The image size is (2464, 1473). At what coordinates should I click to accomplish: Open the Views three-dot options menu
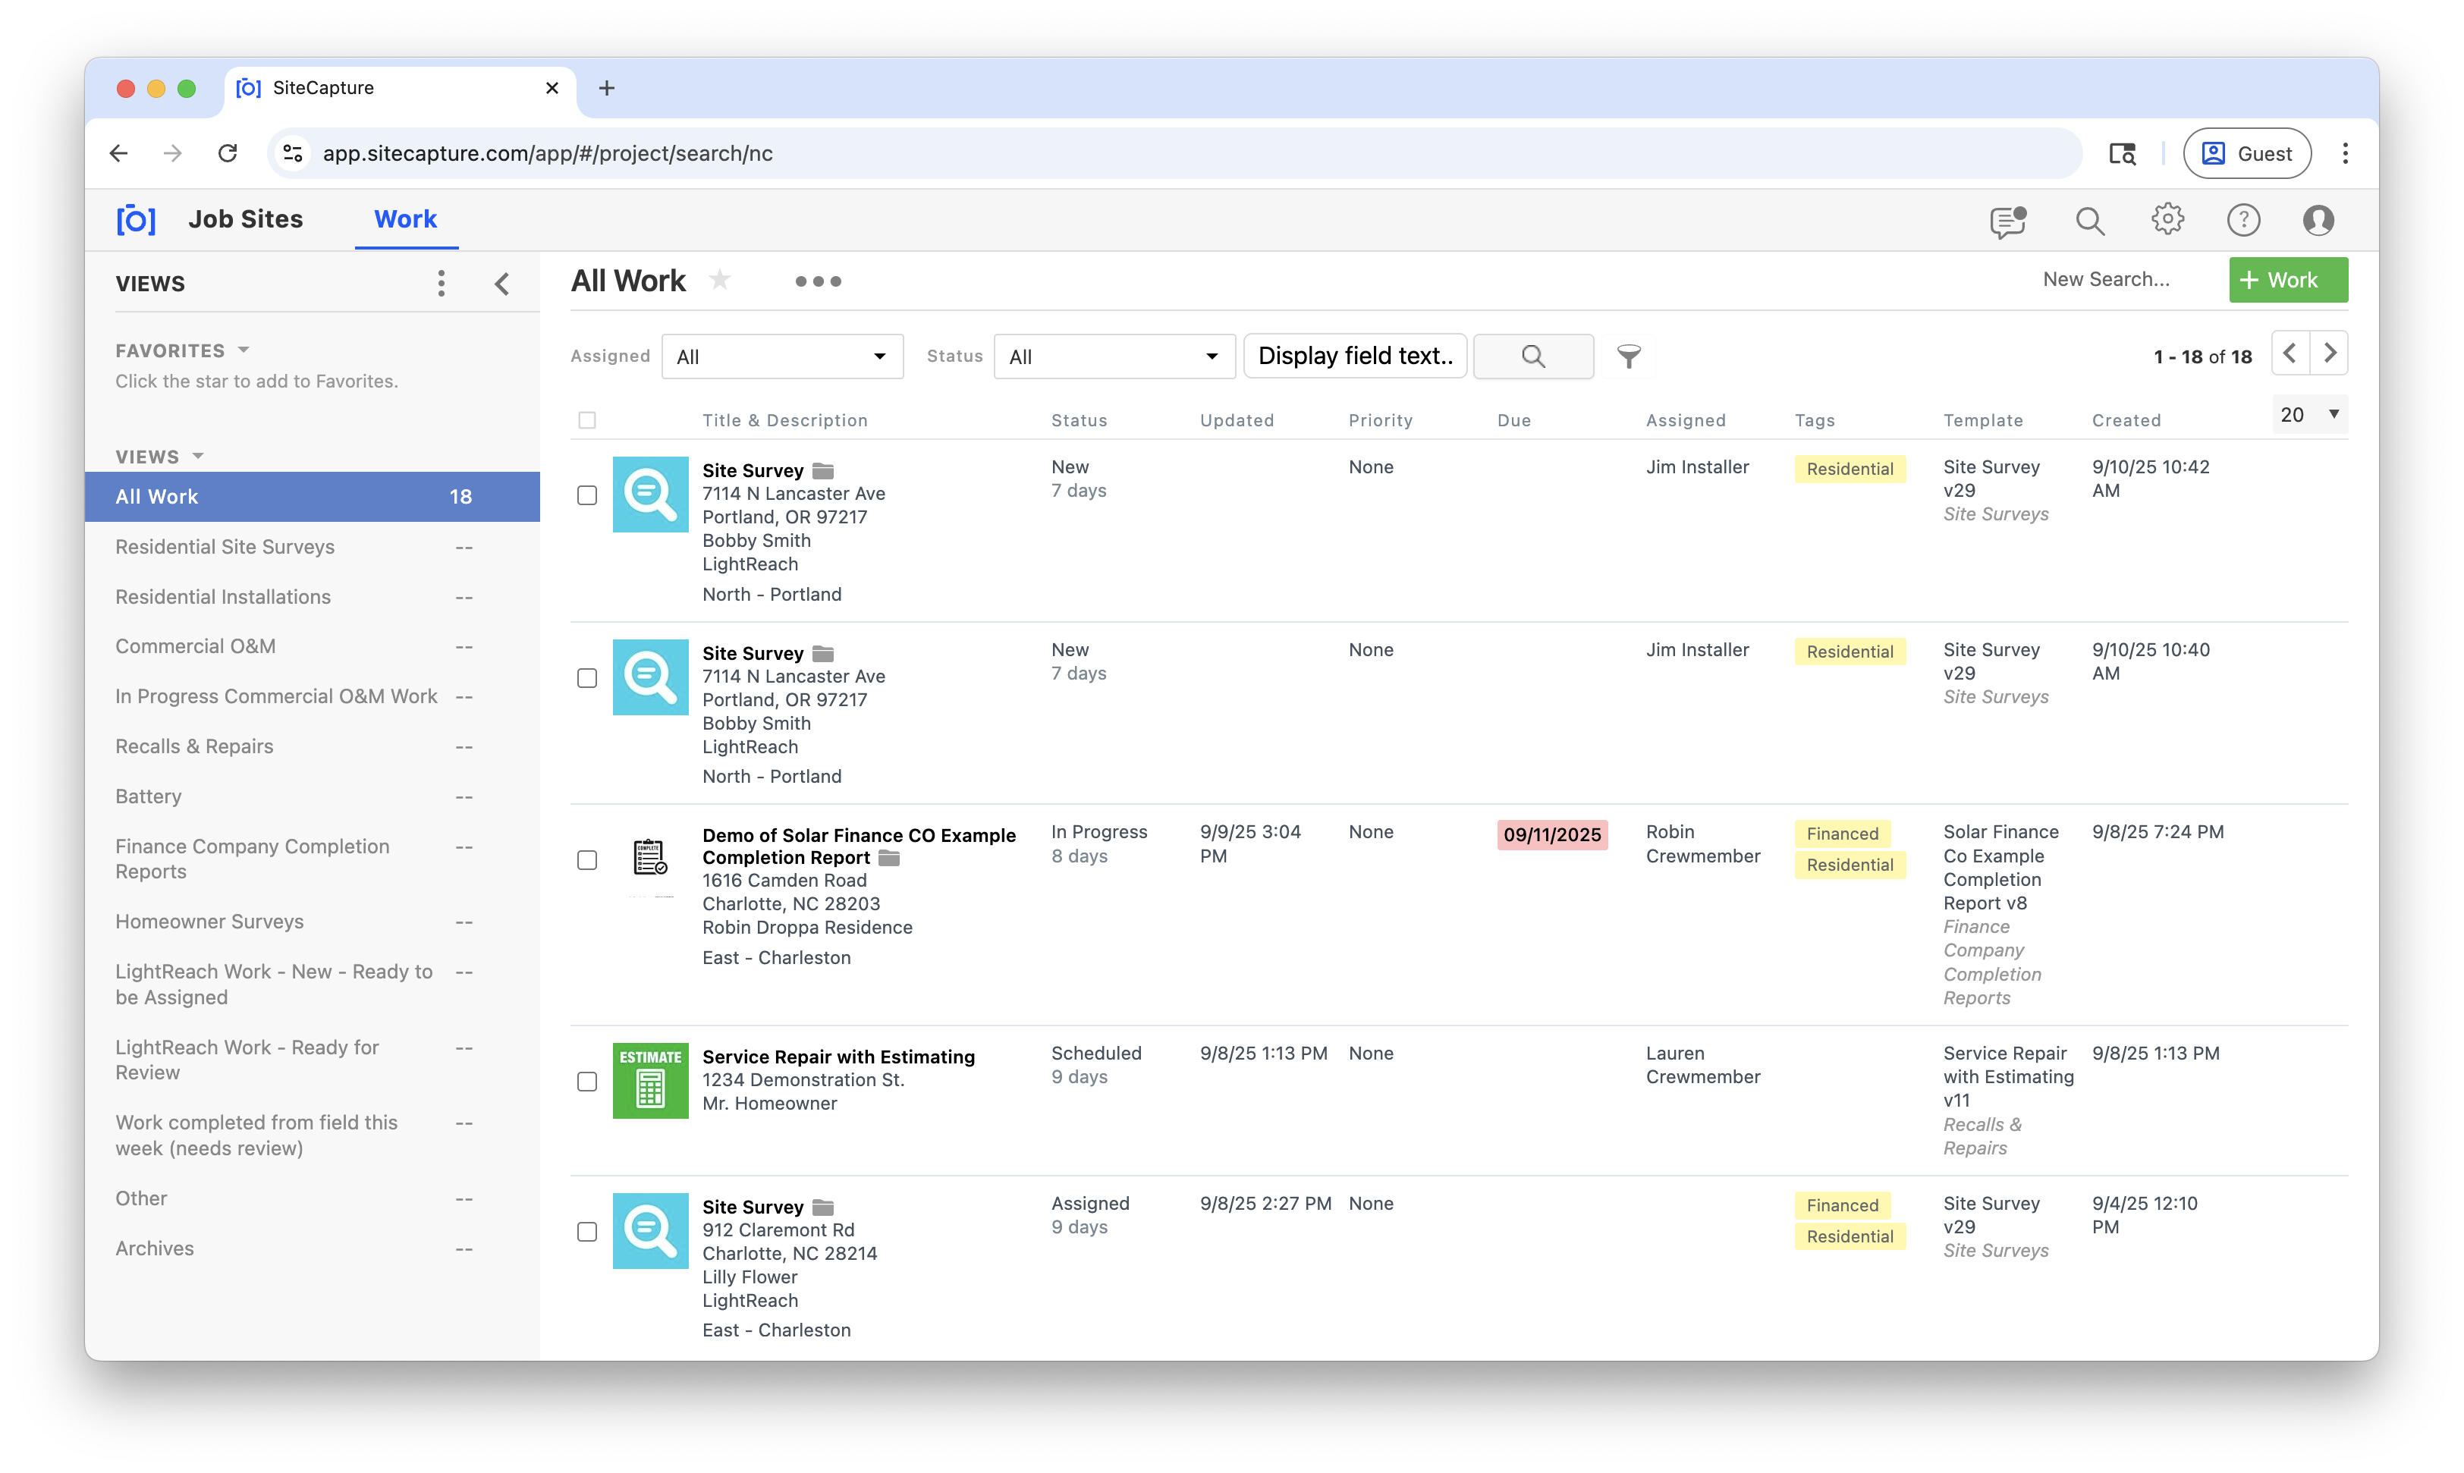(441, 283)
